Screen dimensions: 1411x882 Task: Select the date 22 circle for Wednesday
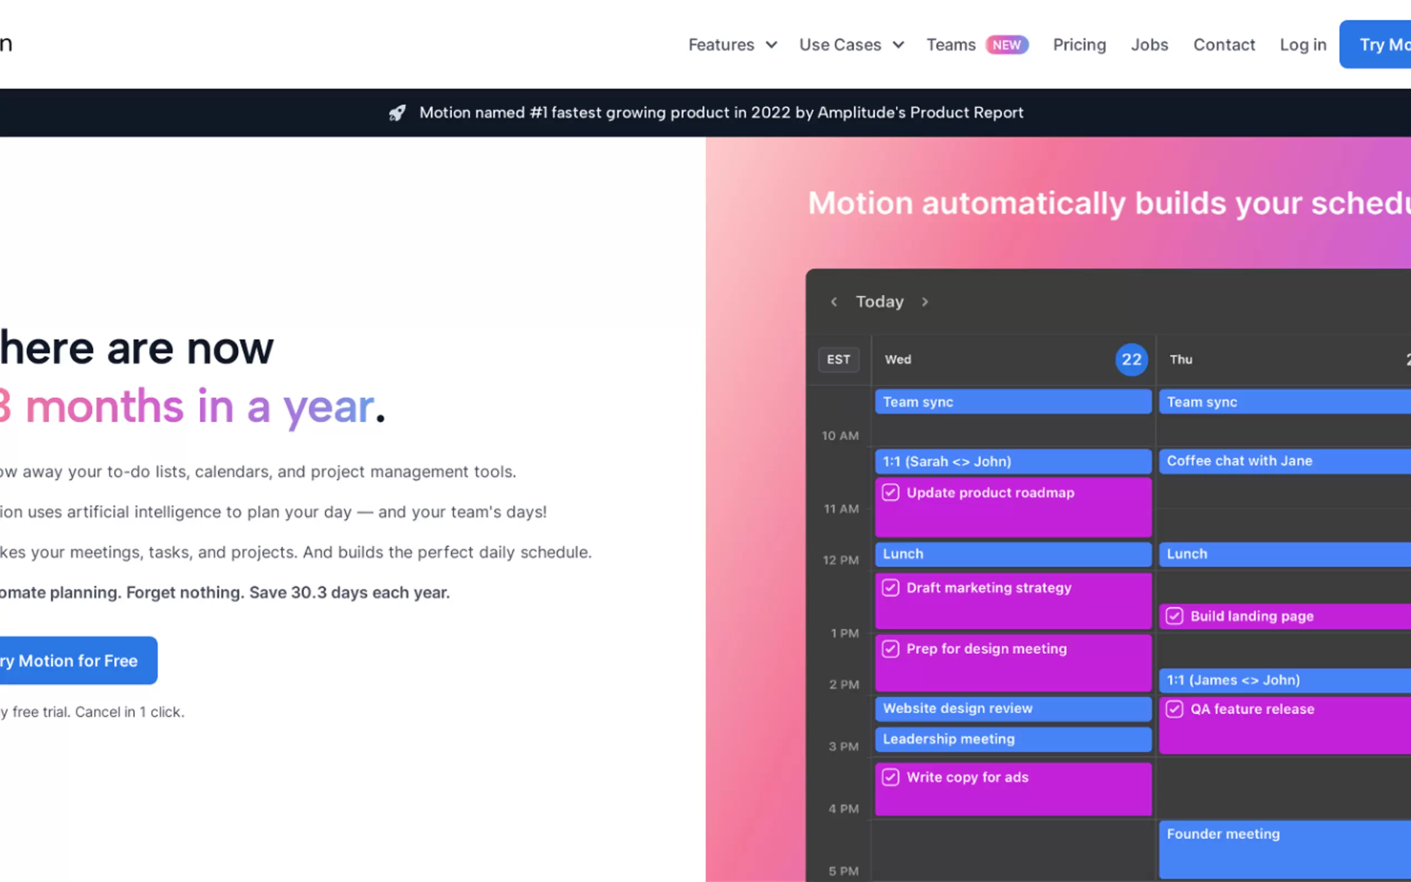1131,359
